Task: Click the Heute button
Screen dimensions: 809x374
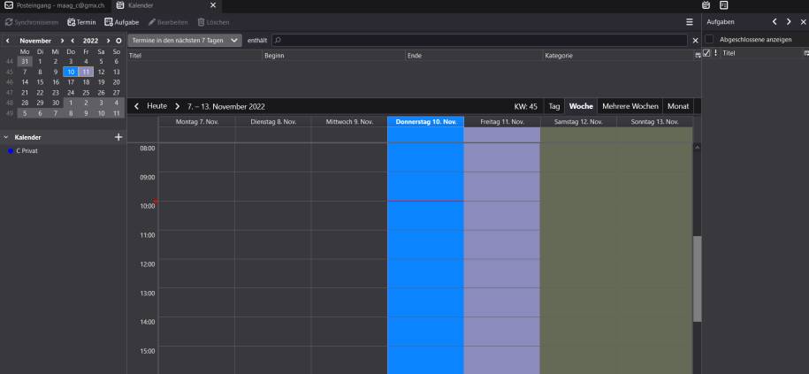Action: (x=156, y=106)
